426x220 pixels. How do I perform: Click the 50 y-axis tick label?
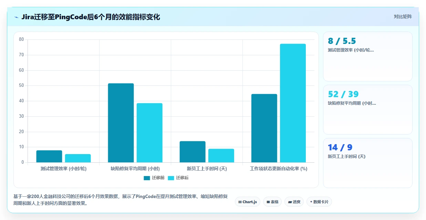21,85
